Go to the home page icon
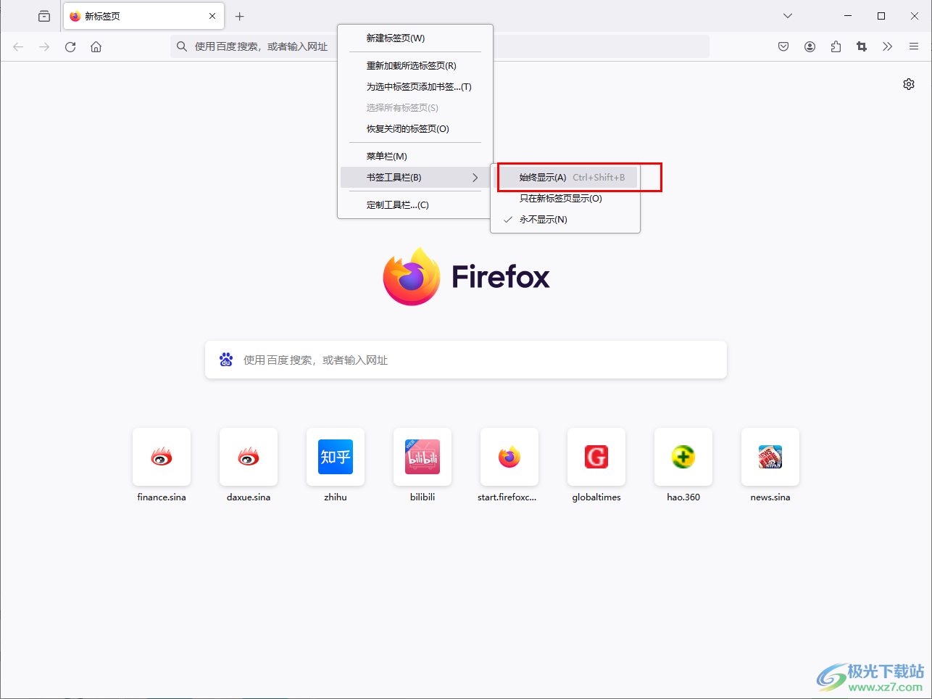 [x=96, y=46]
